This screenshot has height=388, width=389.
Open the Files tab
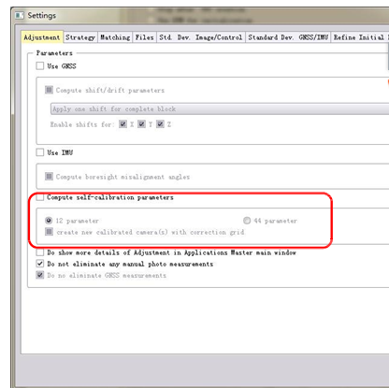[x=144, y=37]
